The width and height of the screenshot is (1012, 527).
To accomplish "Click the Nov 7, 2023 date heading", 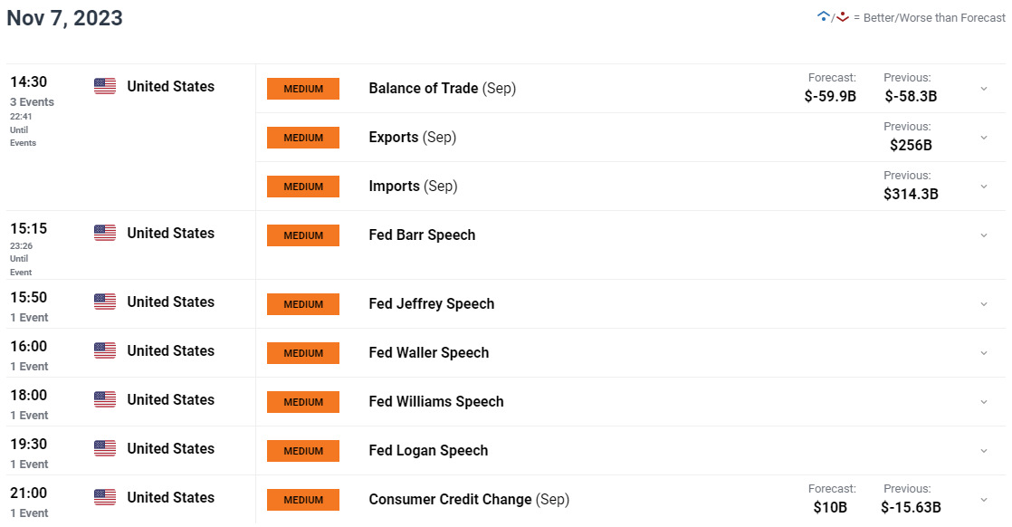I will tap(64, 18).
